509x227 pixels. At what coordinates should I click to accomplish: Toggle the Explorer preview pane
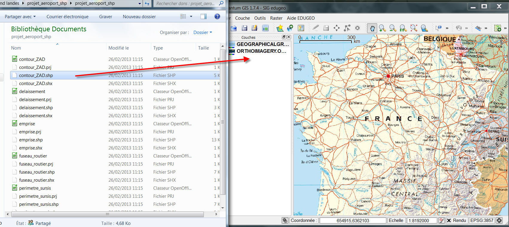pyautogui.click(x=204, y=16)
